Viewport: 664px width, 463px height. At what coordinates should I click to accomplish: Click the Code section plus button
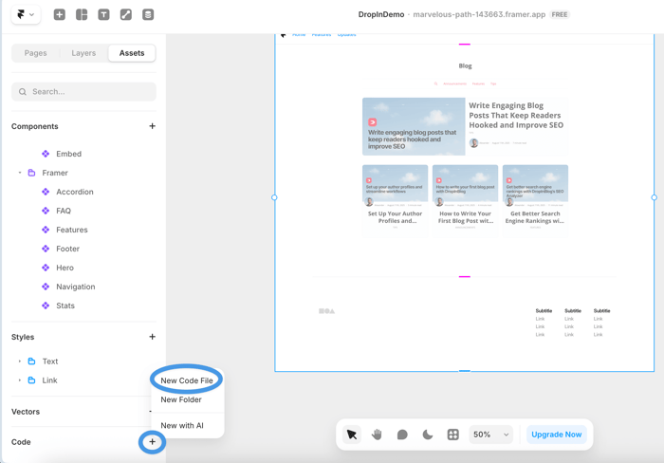point(152,442)
